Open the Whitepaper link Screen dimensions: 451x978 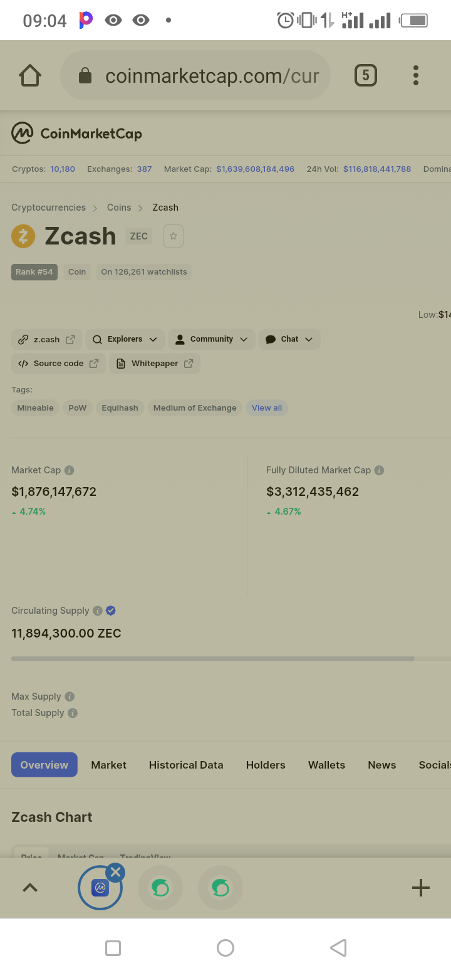[155, 364]
